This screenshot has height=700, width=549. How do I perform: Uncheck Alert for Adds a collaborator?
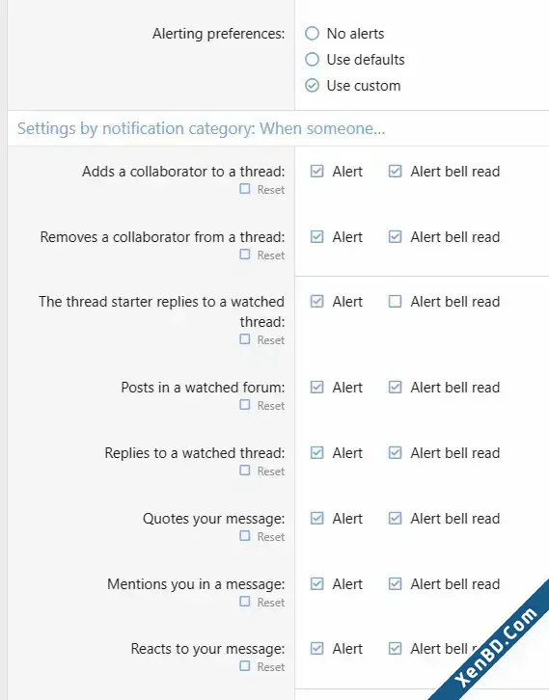click(x=316, y=172)
